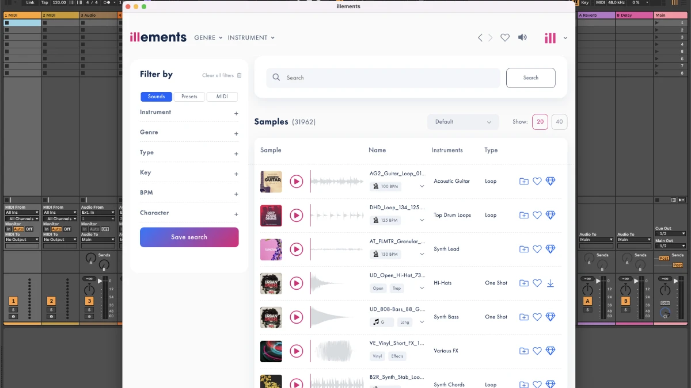Open the ill account menu
This screenshot has width=691, height=388.
[x=556, y=38]
